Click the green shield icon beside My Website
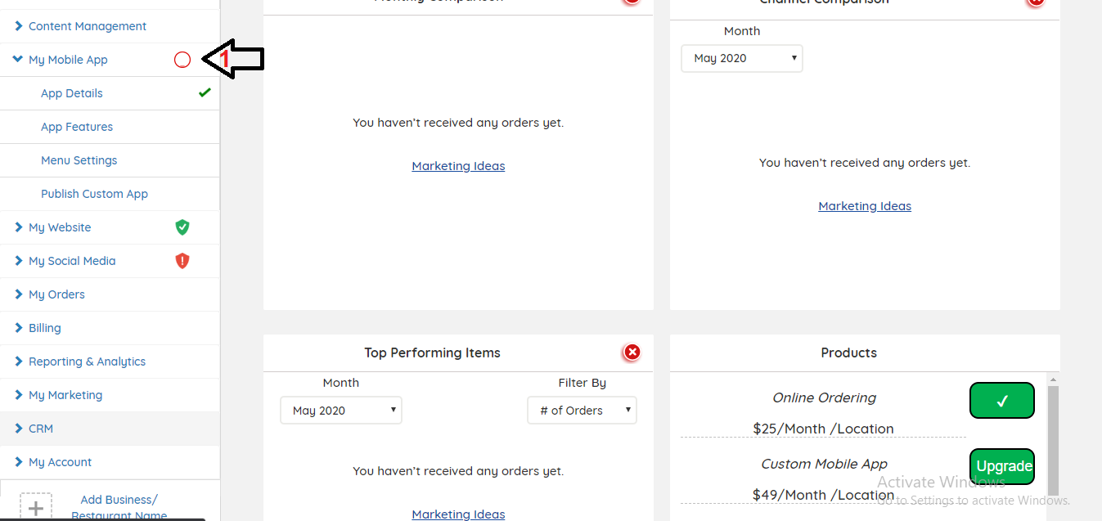This screenshot has height=521, width=1102. point(182,227)
